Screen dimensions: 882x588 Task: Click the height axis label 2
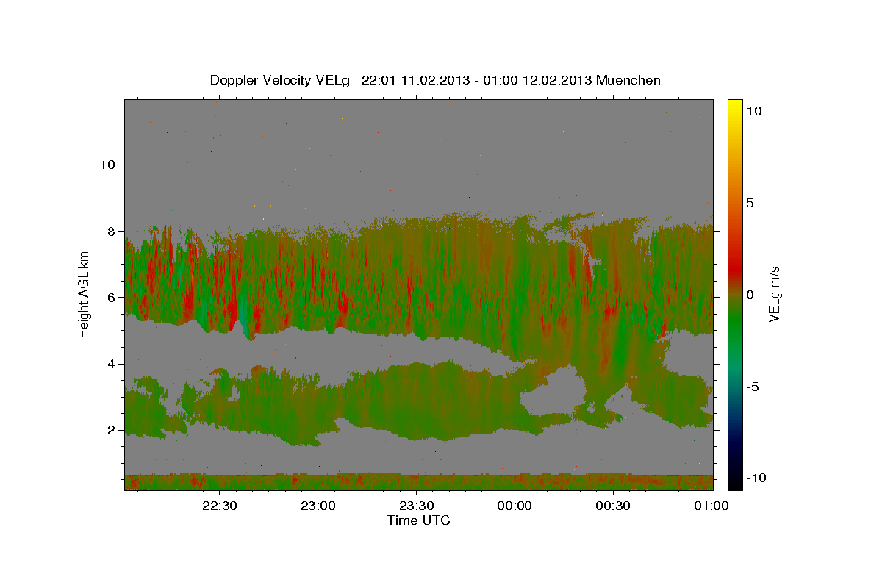click(112, 430)
